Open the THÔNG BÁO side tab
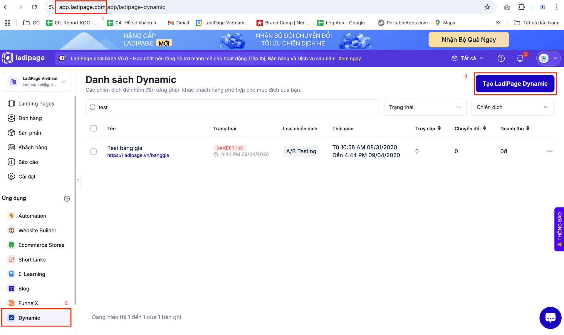Viewport: 564px width, 335px height. [559, 229]
